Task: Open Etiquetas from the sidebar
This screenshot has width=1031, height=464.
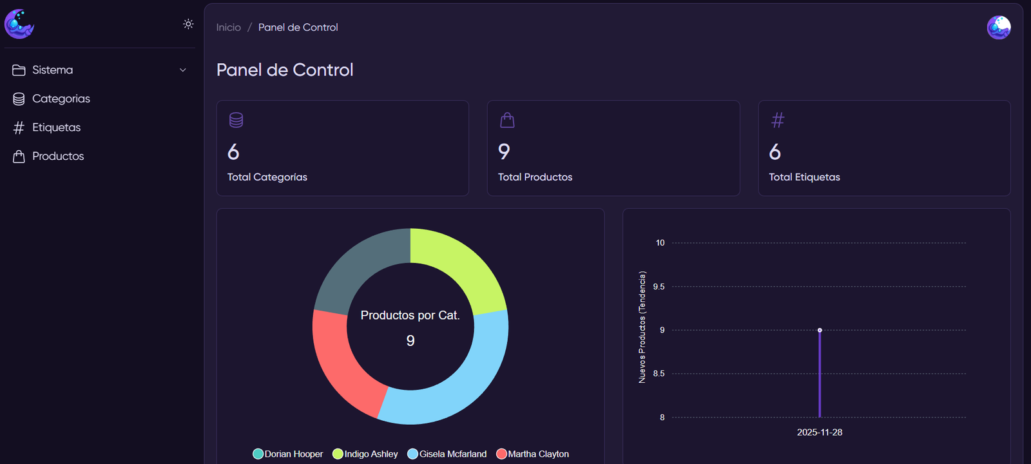Action: click(56, 128)
